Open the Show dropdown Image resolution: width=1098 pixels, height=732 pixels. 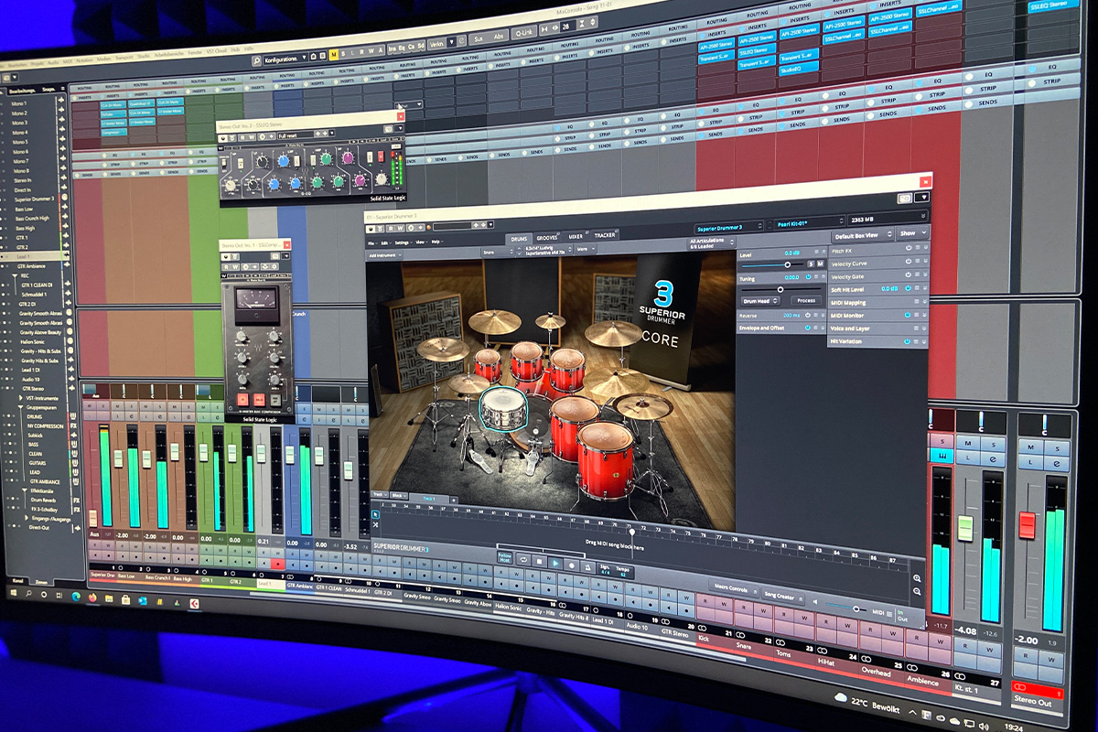pos(912,232)
